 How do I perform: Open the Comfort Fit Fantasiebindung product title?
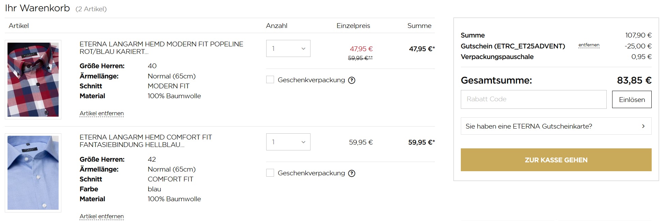(x=146, y=141)
